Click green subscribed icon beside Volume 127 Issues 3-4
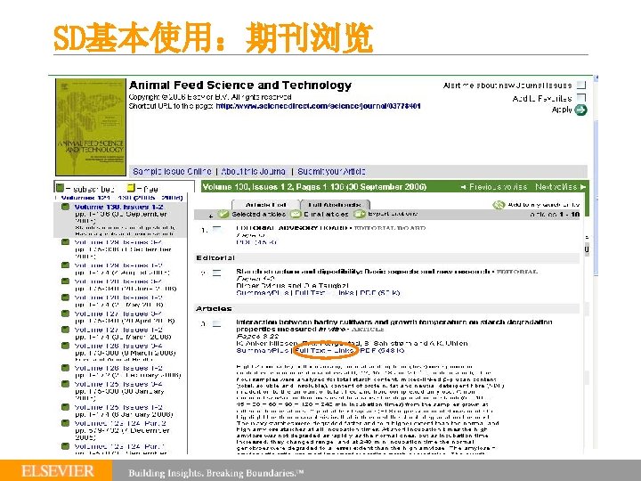641x481 pixels. pyautogui.click(x=65, y=314)
